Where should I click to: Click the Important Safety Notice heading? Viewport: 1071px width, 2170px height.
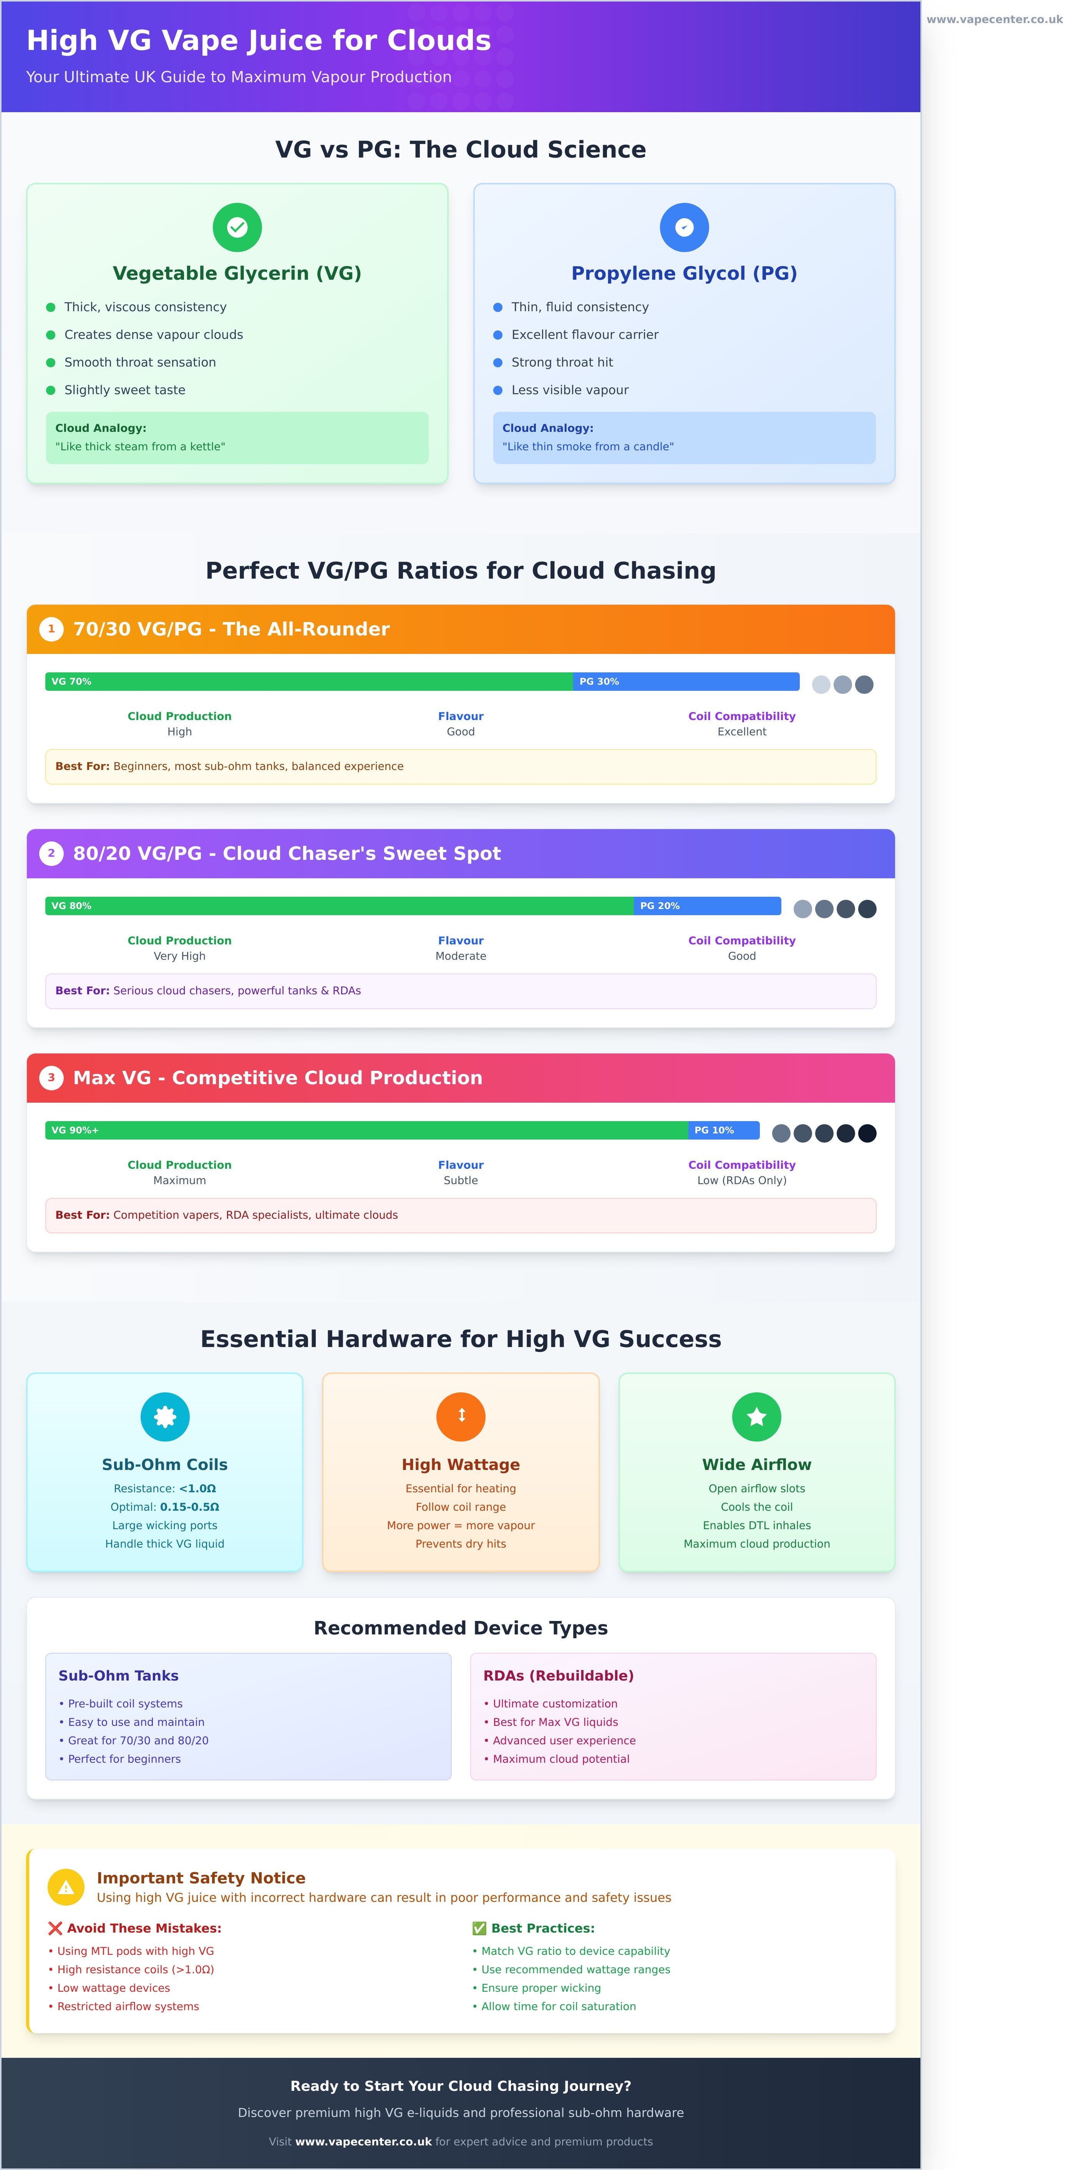coord(201,1878)
